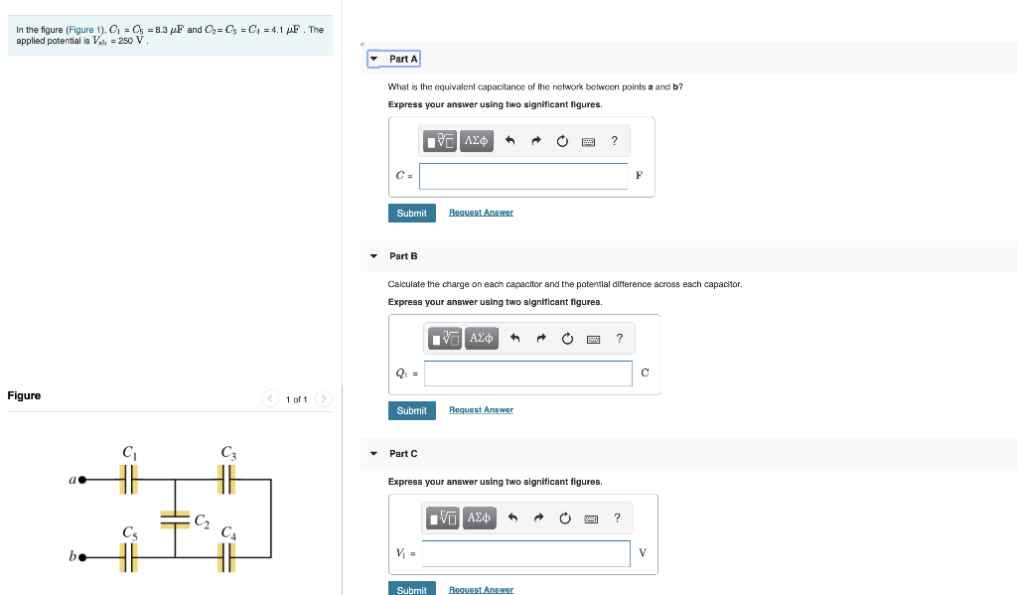Click inside the C = answer field
Image resolution: width=1017 pixels, height=595 pixels.
click(523, 176)
